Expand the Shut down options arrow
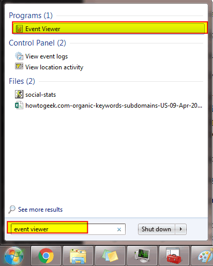 click(181, 229)
